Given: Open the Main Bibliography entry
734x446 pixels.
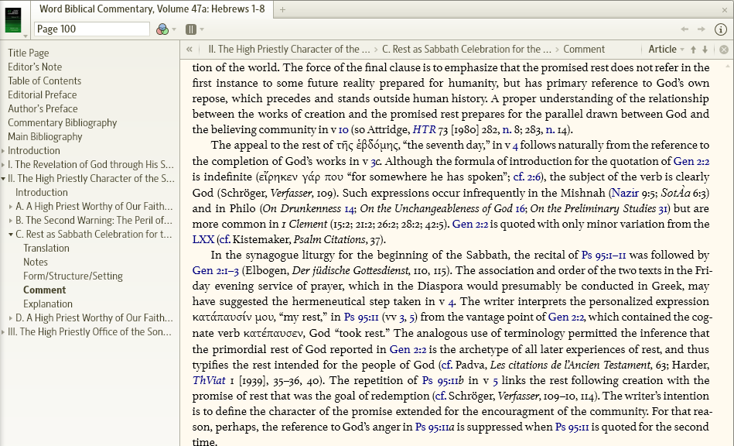Looking at the screenshot, I should 45,137.
